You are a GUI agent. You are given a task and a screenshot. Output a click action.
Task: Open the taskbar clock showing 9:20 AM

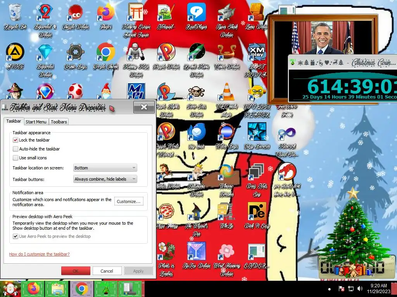click(378, 288)
